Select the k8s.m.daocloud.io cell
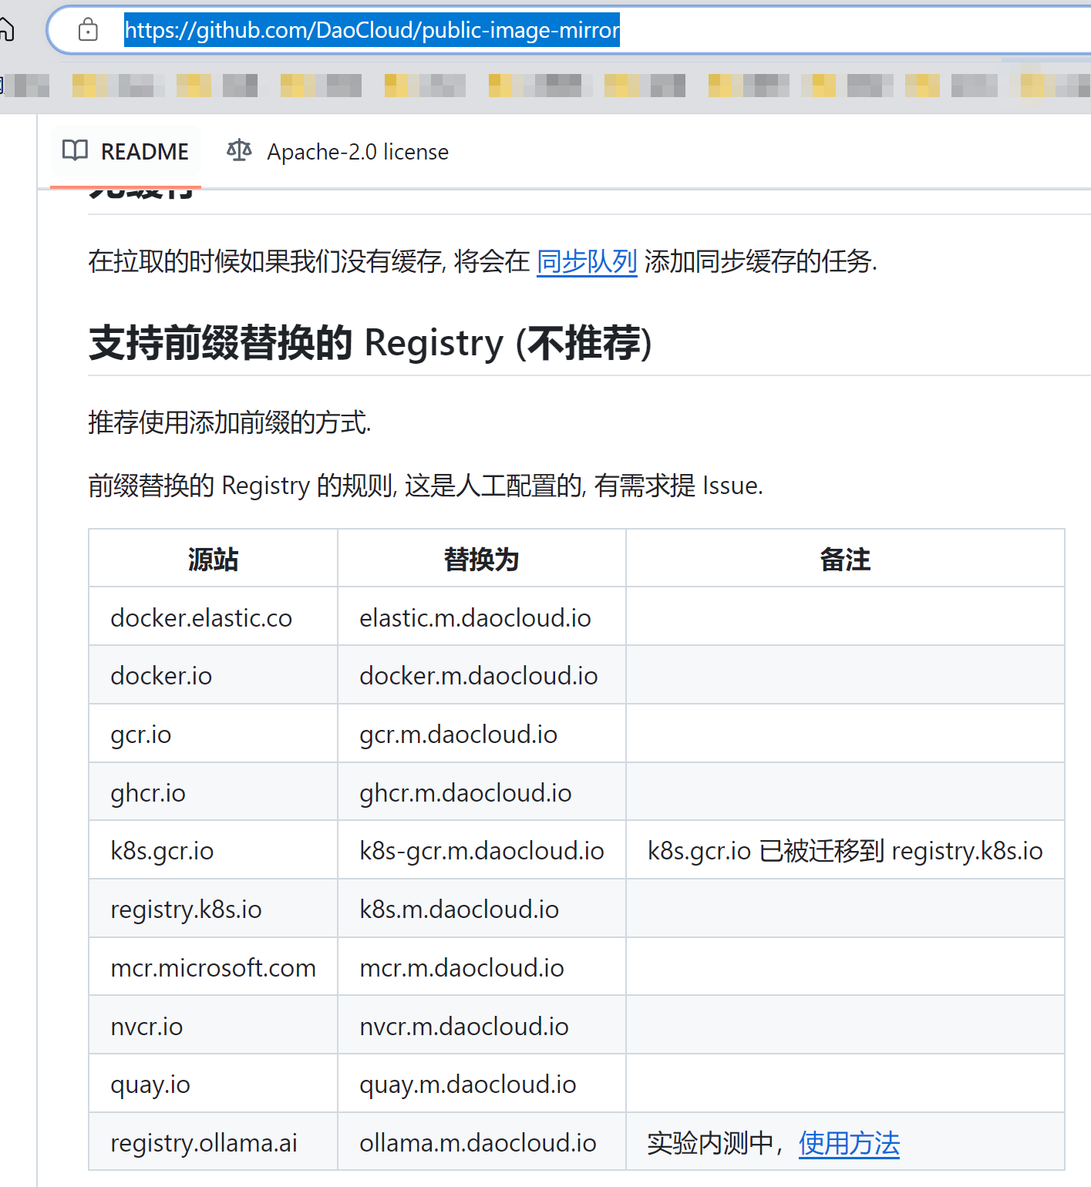This screenshot has height=1187, width=1091. (481, 909)
